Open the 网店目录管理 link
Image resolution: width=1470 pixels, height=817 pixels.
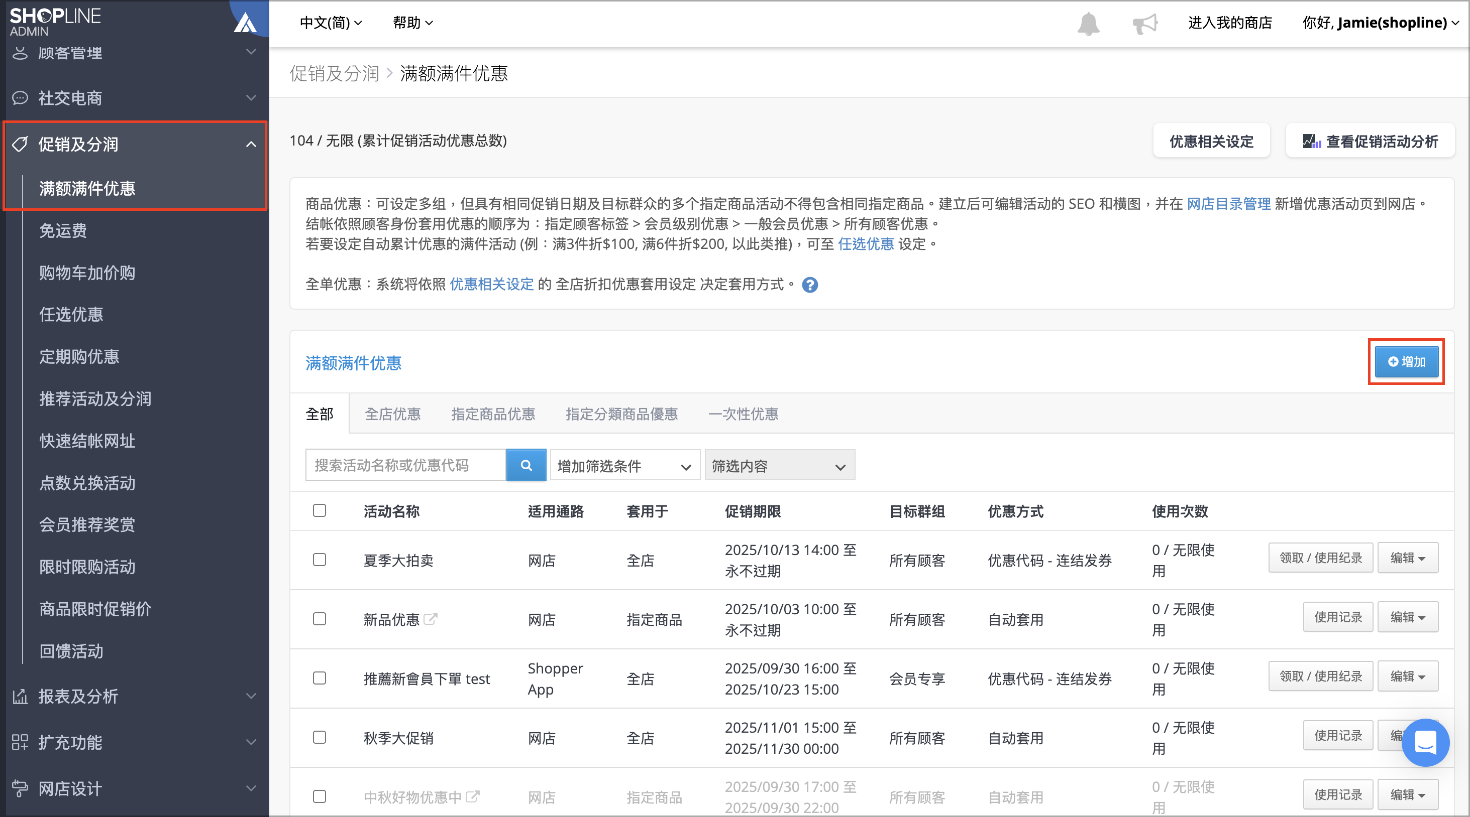coord(1229,204)
